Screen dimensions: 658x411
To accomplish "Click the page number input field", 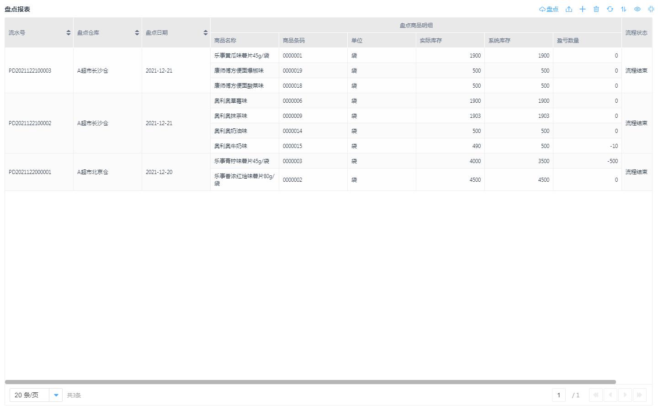I will 558,395.
